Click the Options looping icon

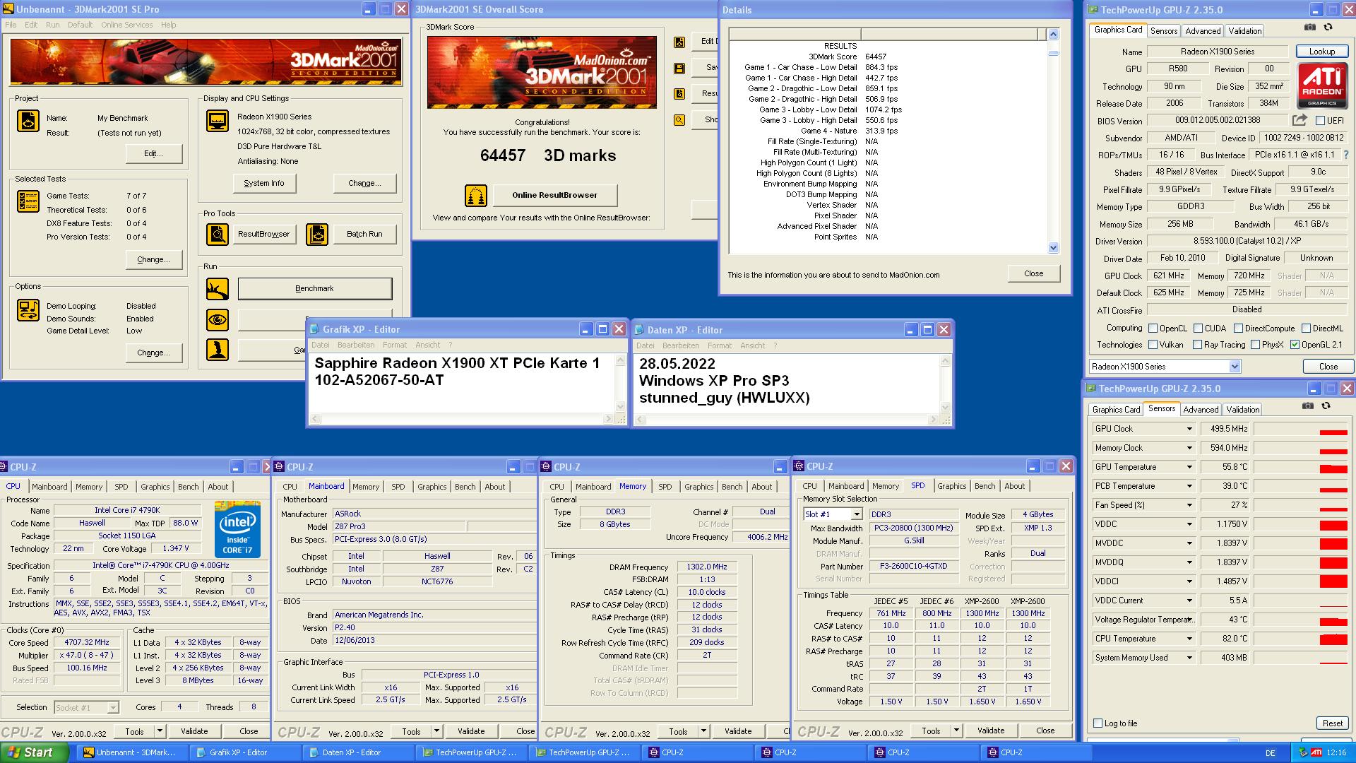click(28, 310)
